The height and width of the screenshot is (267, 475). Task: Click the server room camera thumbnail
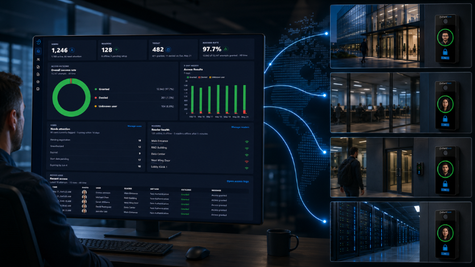pos(375,232)
